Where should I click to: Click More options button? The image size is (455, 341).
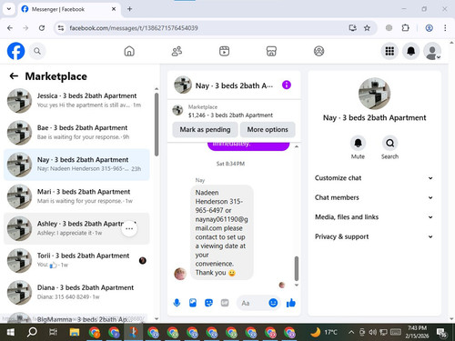pyautogui.click(x=268, y=129)
